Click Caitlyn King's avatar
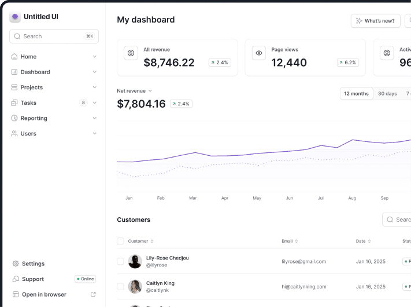 tap(135, 287)
